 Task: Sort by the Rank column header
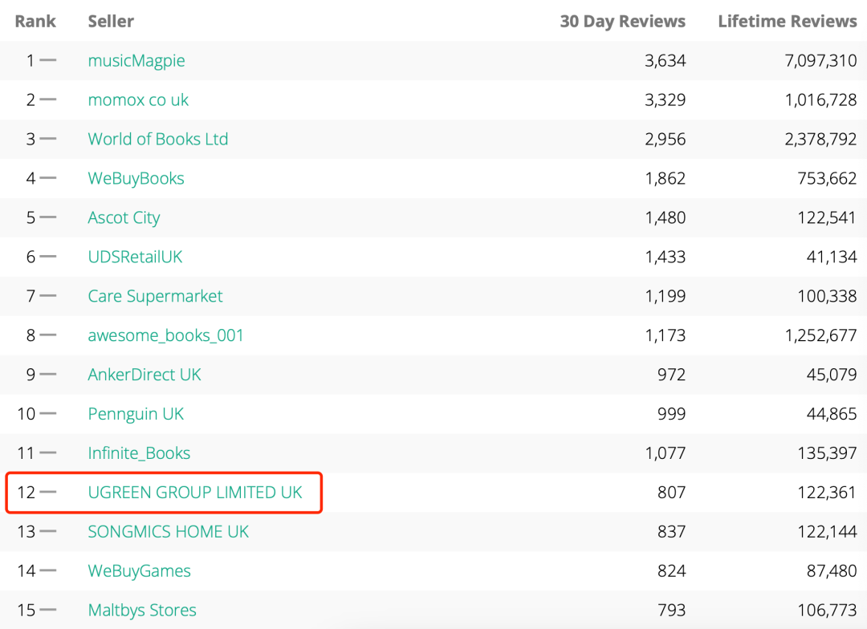pos(35,22)
